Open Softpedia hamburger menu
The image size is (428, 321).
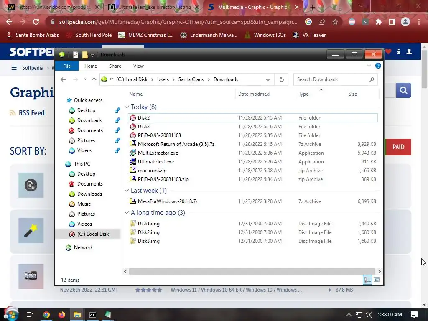coord(14,68)
